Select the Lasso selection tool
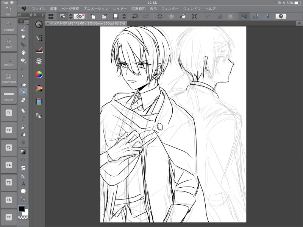Screen dimensions: 303x227 click(x=23, y=68)
